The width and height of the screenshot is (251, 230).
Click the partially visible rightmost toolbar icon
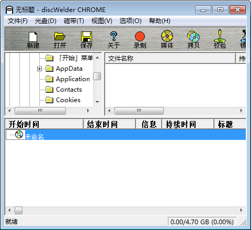pyautogui.click(x=244, y=39)
